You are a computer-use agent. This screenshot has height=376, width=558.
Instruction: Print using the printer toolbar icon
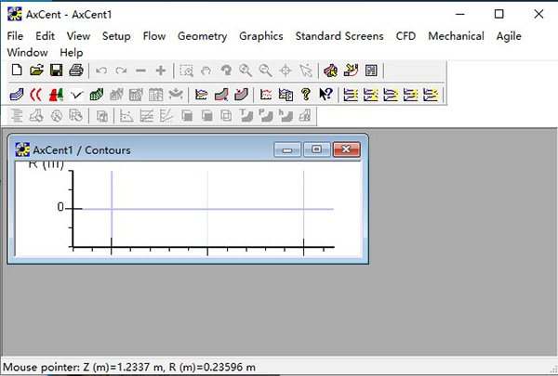75,71
